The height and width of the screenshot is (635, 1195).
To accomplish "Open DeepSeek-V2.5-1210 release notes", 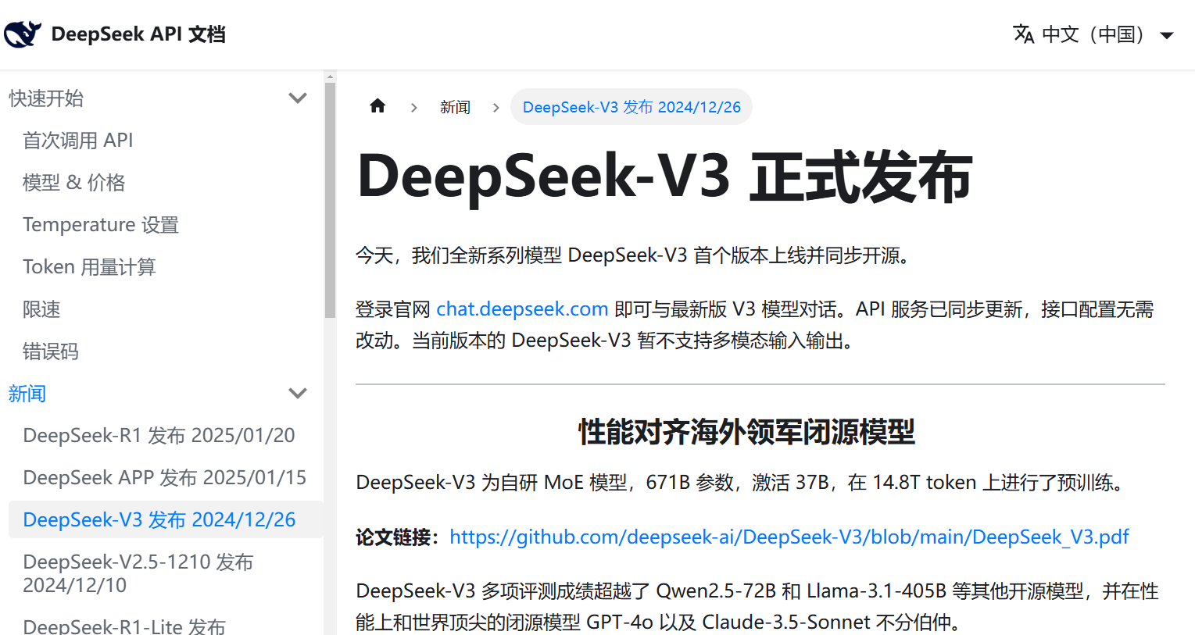I will point(138,573).
